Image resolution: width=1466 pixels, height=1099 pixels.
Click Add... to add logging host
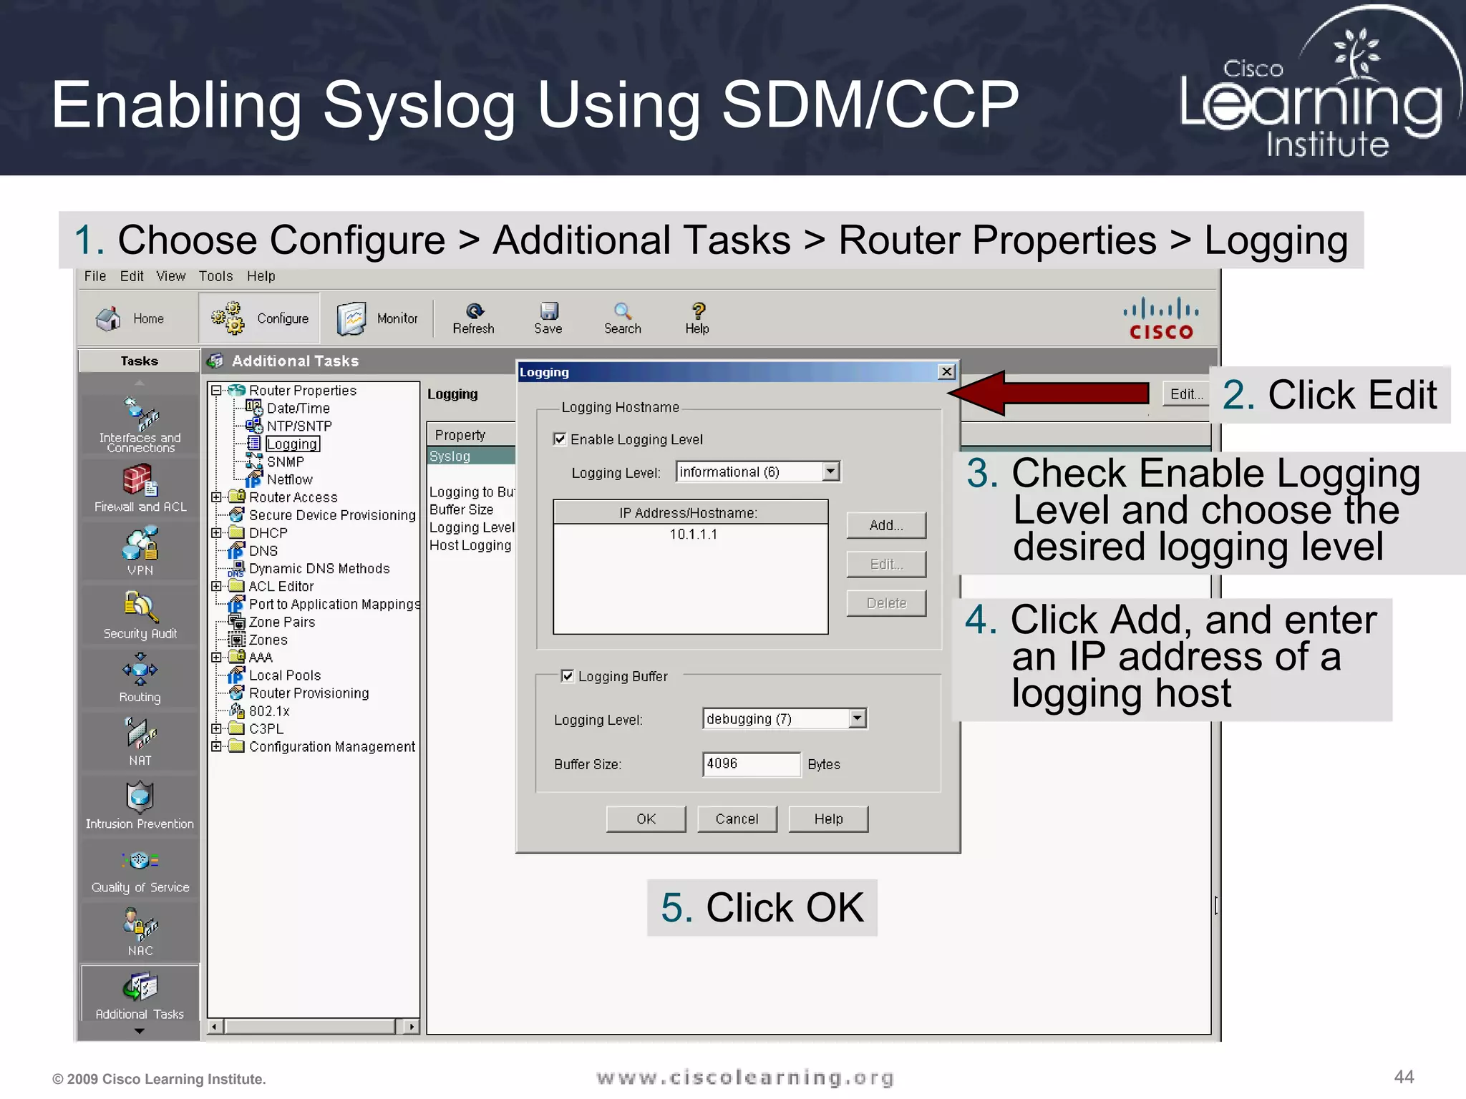886,525
